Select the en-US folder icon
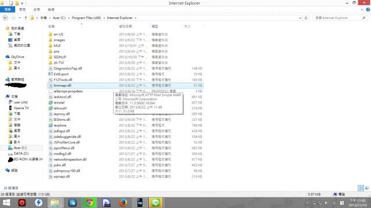This screenshot has height=208, width=371. (50, 34)
